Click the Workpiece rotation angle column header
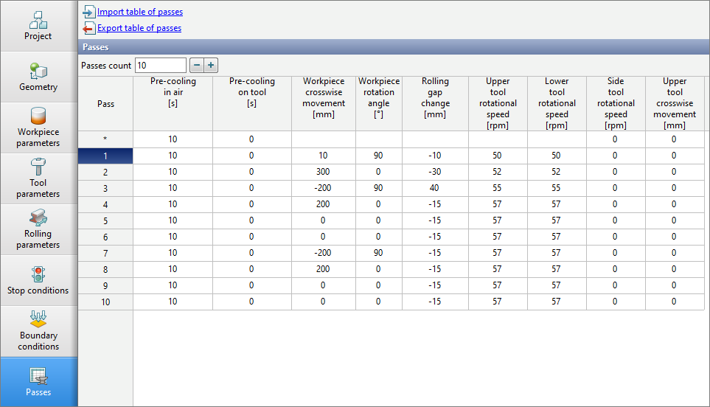 [378, 98]
